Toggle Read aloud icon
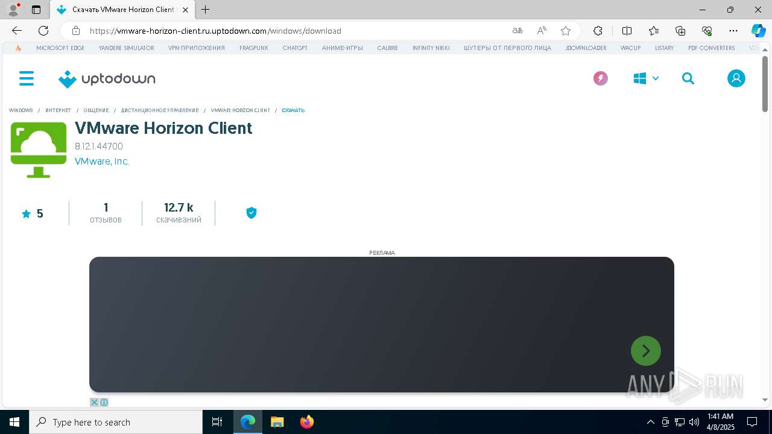Viewport: 772px width, 434px height. 542,31
